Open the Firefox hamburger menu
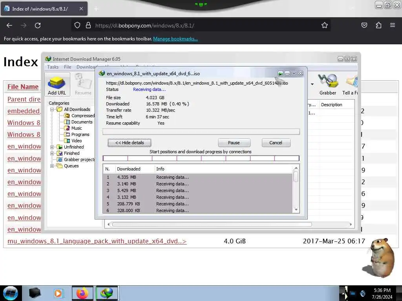The image size is (402, 301). click(x=393, y=25)
